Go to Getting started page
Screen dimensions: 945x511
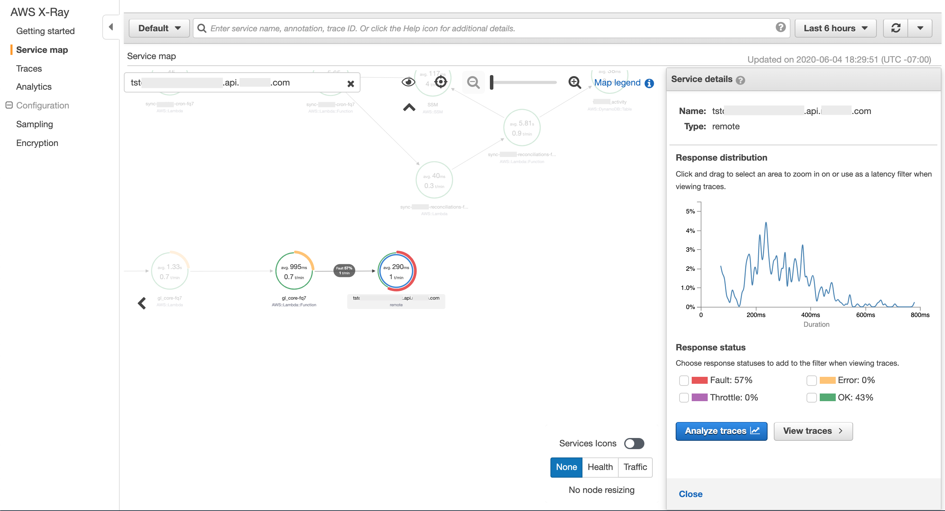[x=46, y=31]
